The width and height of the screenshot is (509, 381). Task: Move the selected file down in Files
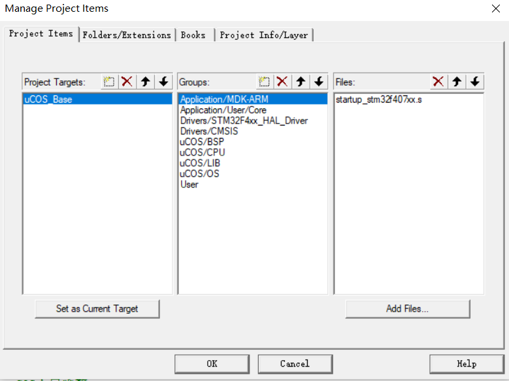pos(475,82)
